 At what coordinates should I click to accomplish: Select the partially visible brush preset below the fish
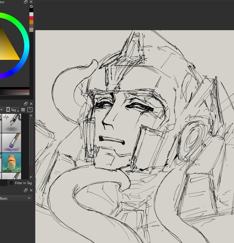pyautogui.click(x=11, y=176)
